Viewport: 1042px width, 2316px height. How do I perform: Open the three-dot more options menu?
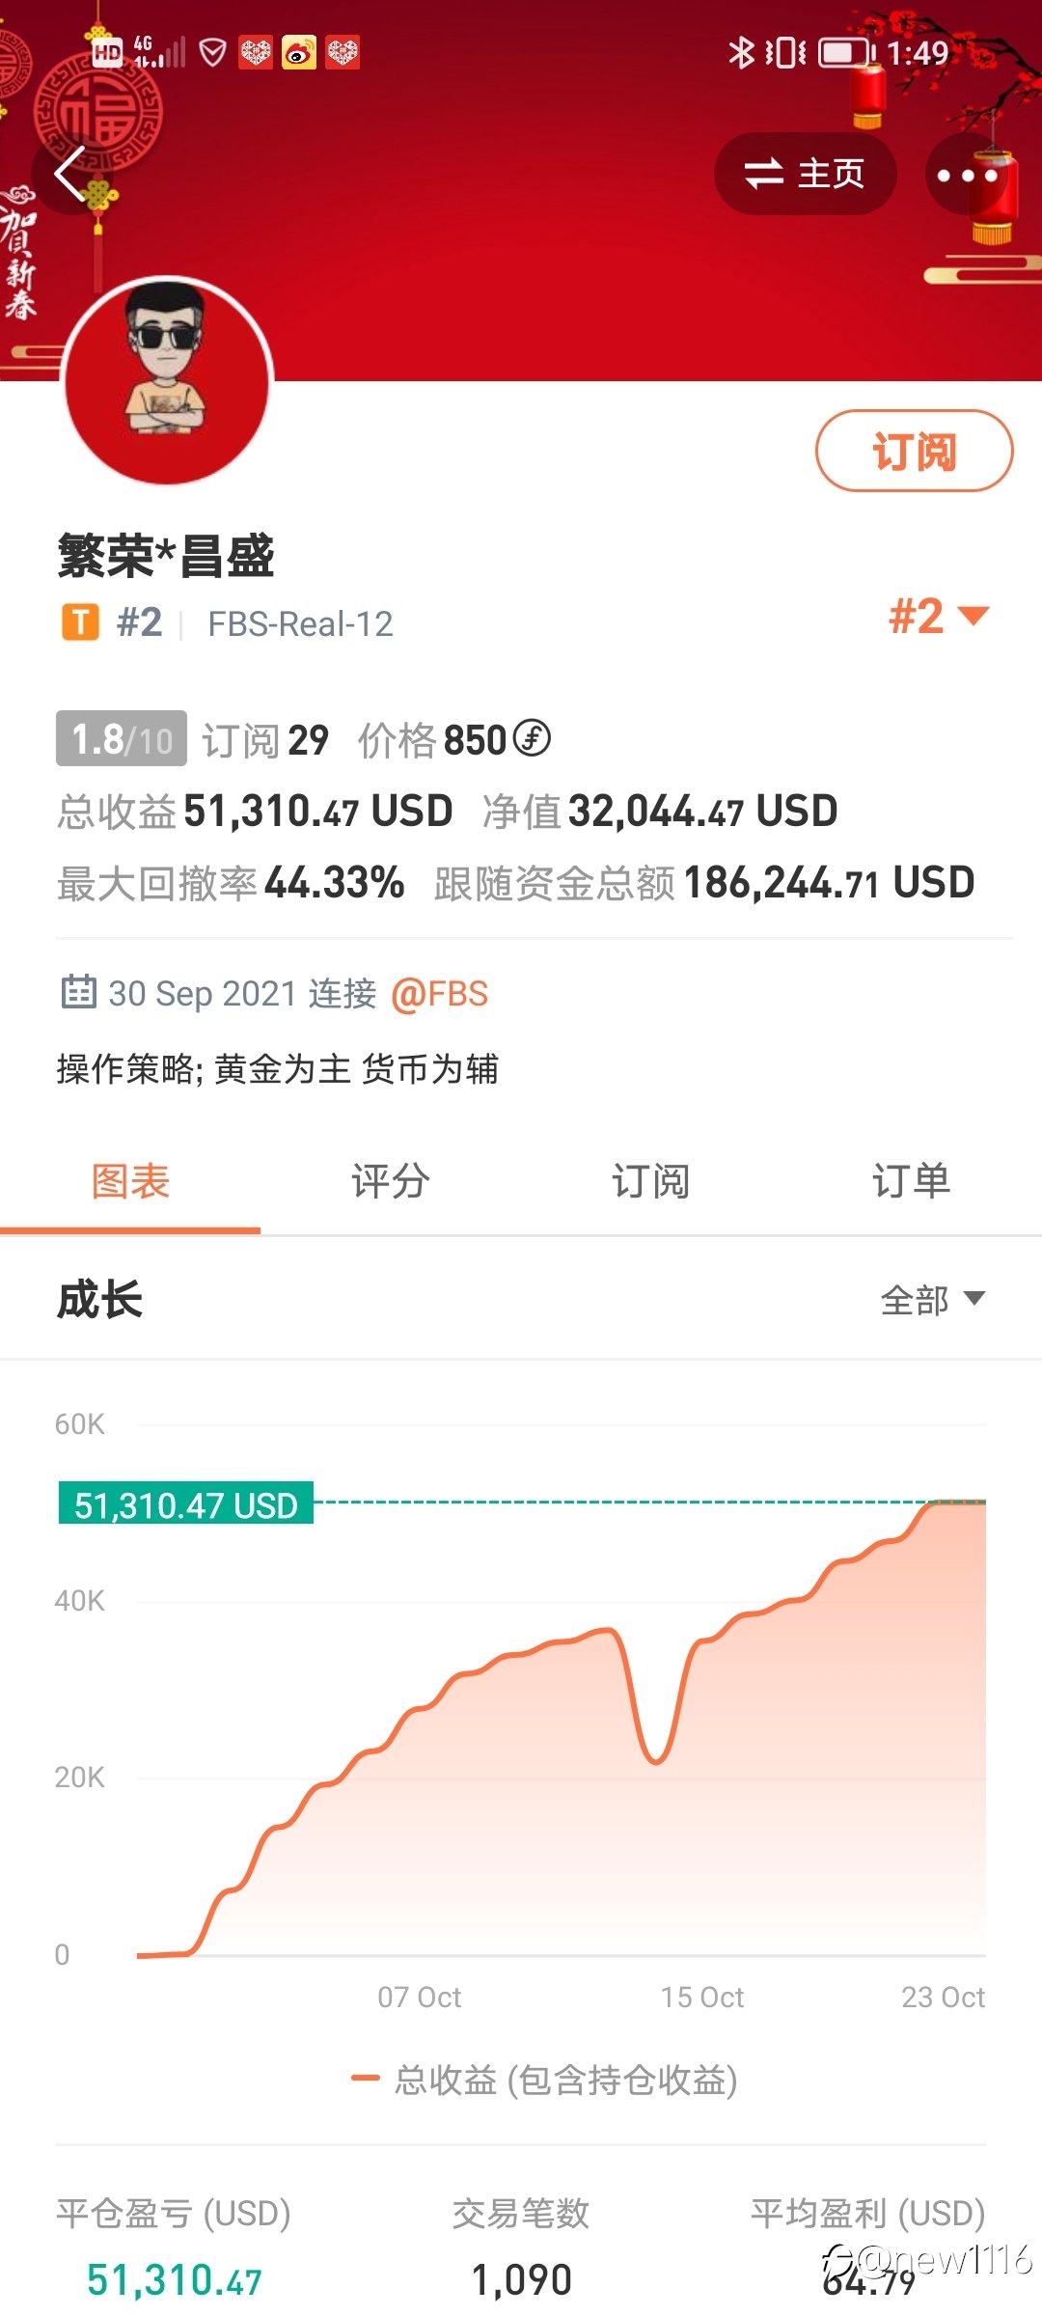click(967, 175)
